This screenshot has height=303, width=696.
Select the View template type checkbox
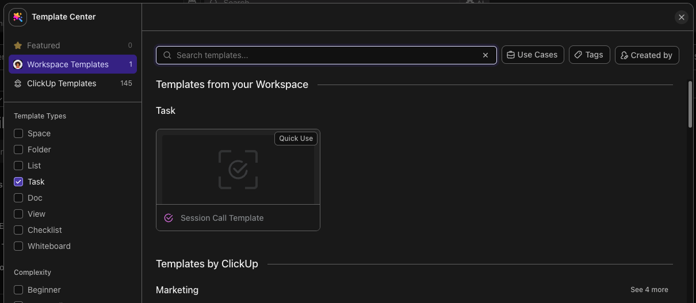coord(18,214)
